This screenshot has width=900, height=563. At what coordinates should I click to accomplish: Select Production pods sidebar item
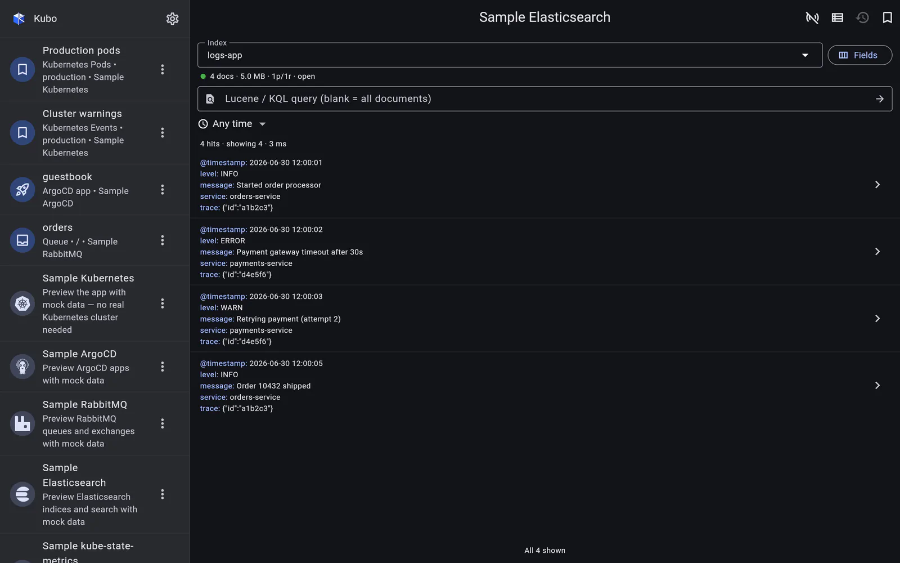pos(95,69)
